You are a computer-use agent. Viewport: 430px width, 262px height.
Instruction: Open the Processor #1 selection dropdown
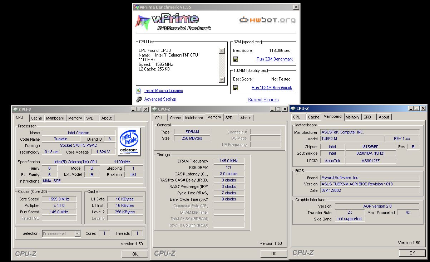coord(78,234)
